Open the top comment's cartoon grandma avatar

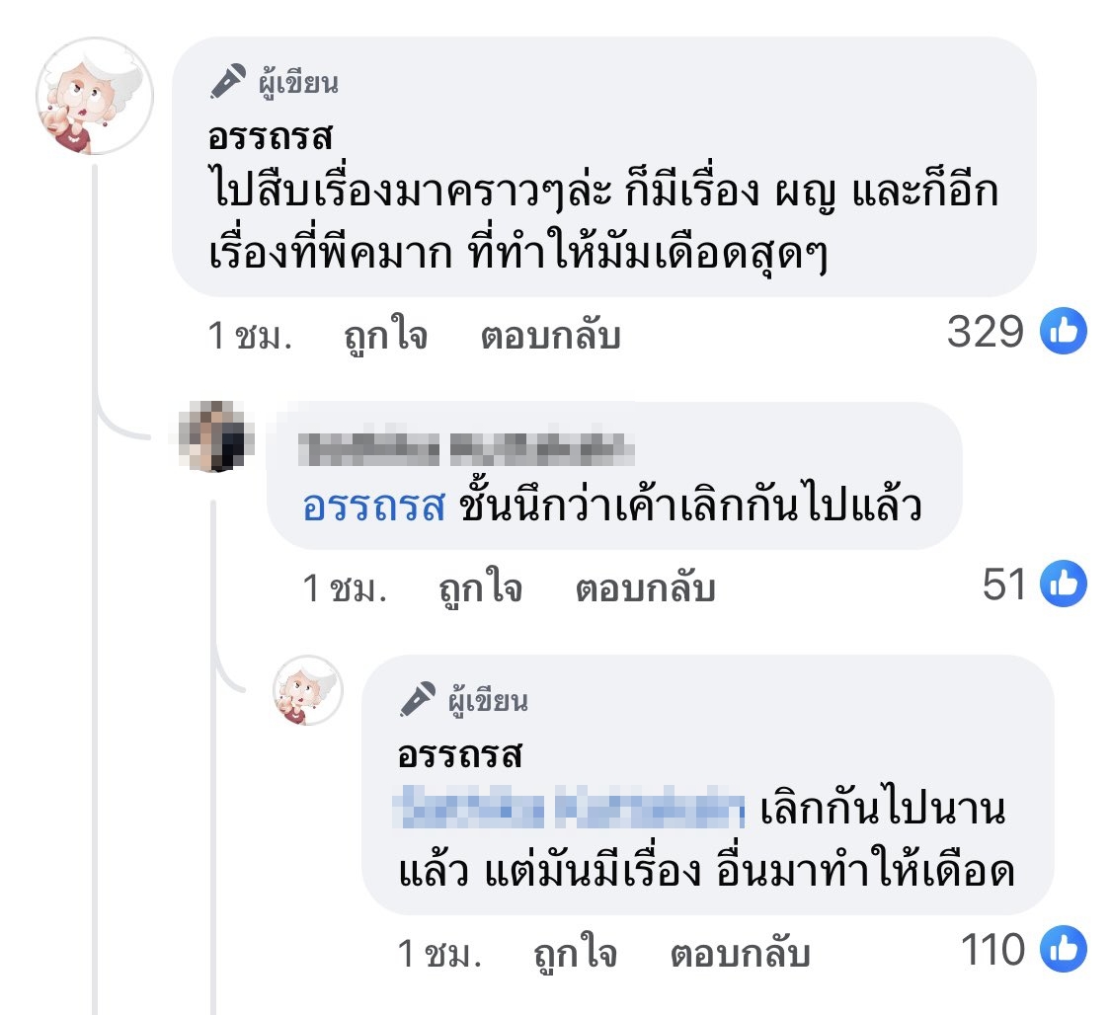(95, 96)
